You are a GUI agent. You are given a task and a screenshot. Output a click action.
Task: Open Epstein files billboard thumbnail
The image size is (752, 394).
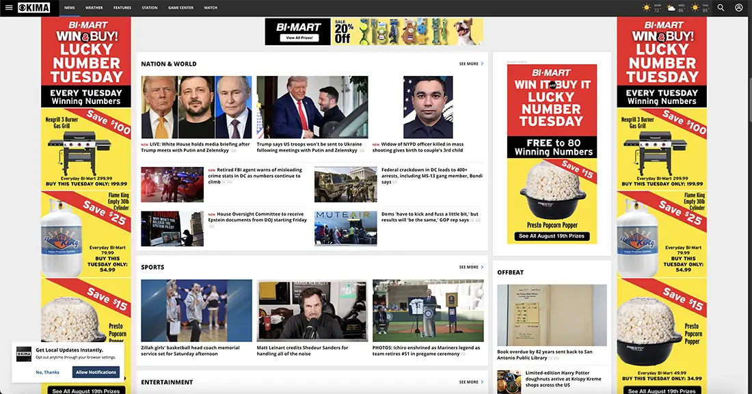tap(172, 228)
